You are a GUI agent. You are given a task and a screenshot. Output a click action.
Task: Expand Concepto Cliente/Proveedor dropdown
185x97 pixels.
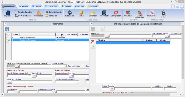click(x=78, y=82)
